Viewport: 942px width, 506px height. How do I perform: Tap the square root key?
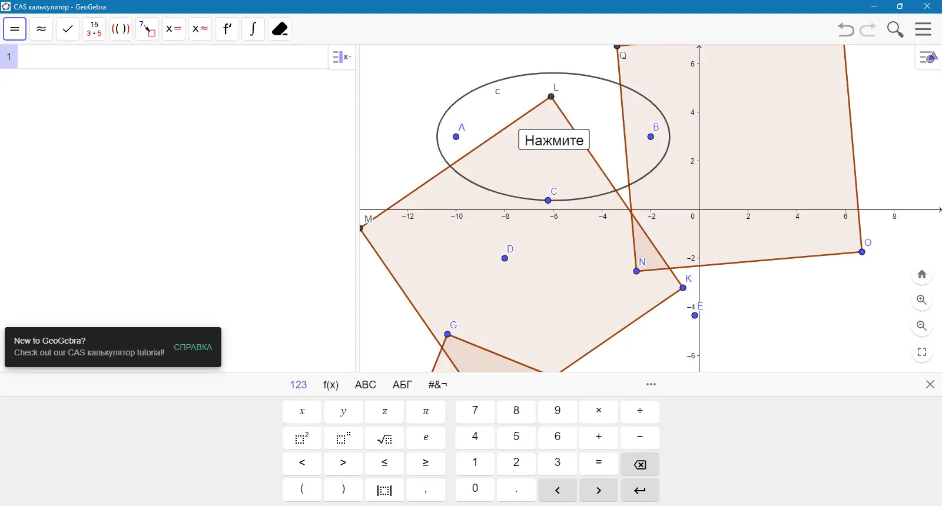(384, 438)
